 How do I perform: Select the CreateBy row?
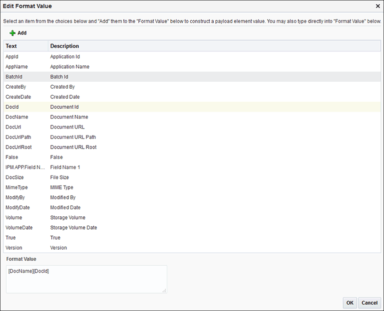[x=192, y=87]
